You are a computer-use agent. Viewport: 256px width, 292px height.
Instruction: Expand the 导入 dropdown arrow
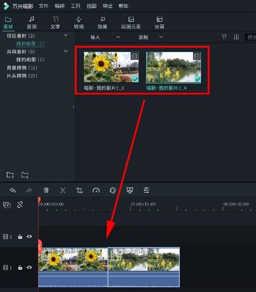[x=118, y=37]
